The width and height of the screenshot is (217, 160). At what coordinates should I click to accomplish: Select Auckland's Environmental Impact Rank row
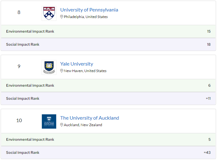(108, 139)
